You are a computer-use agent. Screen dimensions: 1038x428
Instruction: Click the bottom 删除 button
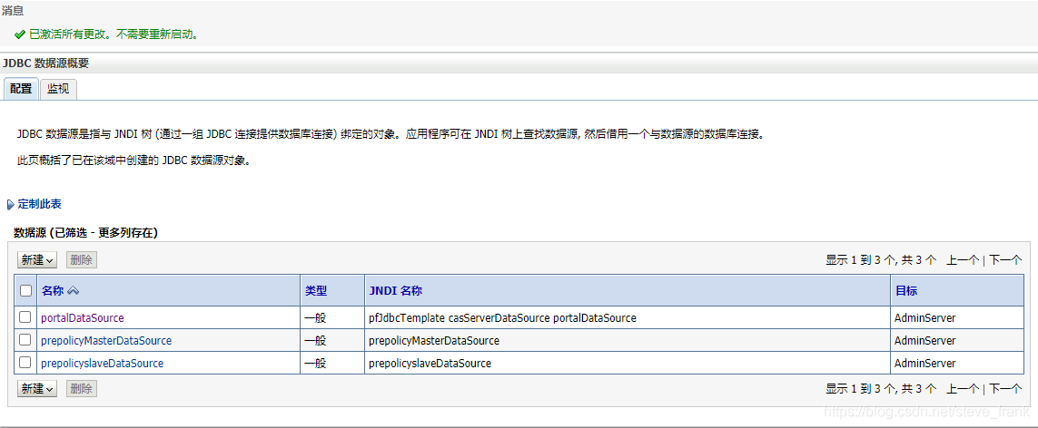82,388
